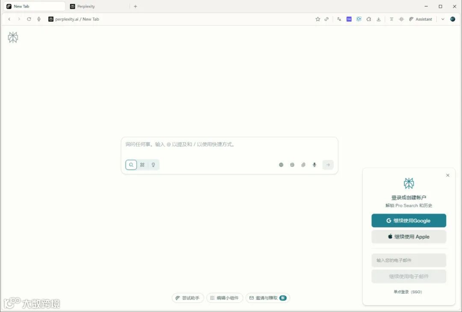Screen dimensions: 462x312
Task: Submit the query with the arrow button
Action: coord(328,165)
